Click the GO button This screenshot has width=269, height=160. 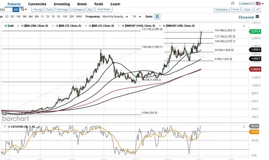(15, 9)
